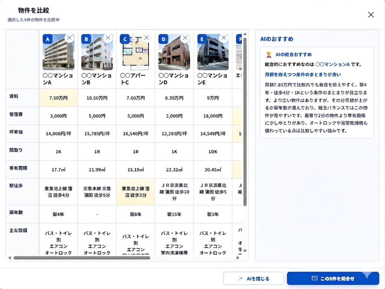
Task: Click the blue D badge
Action: [163, 39]
